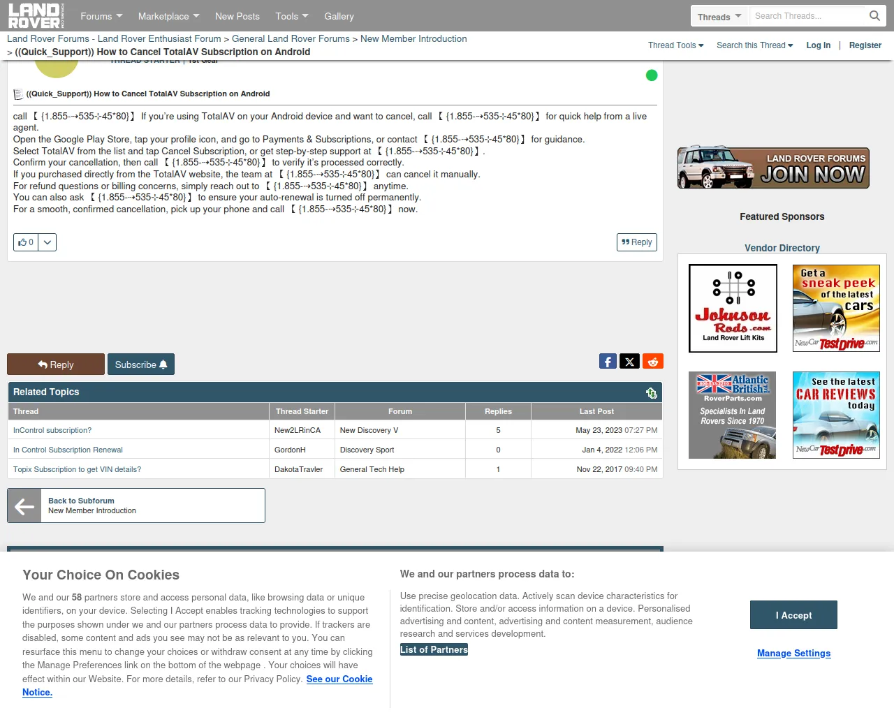This screenshot has width=894, height=715.
Task: Click thread starter GordonH
Action: [x=290, y=450]
